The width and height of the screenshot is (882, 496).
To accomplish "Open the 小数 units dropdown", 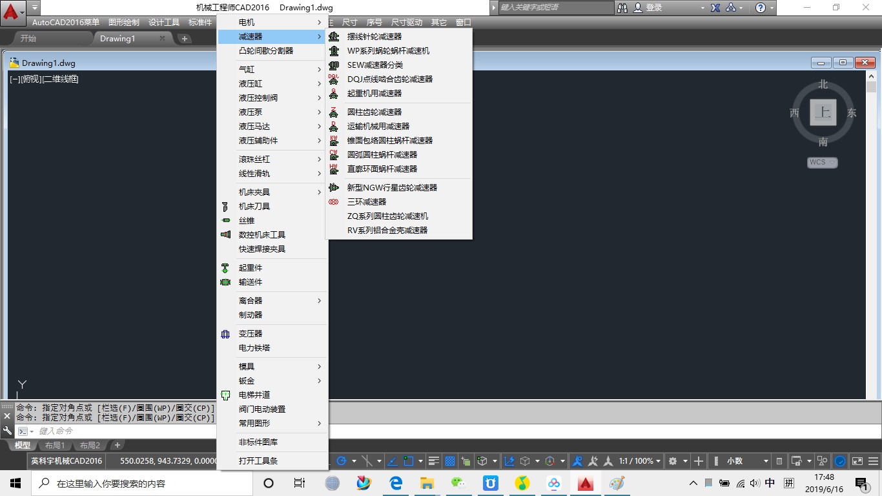I will 748,461.
